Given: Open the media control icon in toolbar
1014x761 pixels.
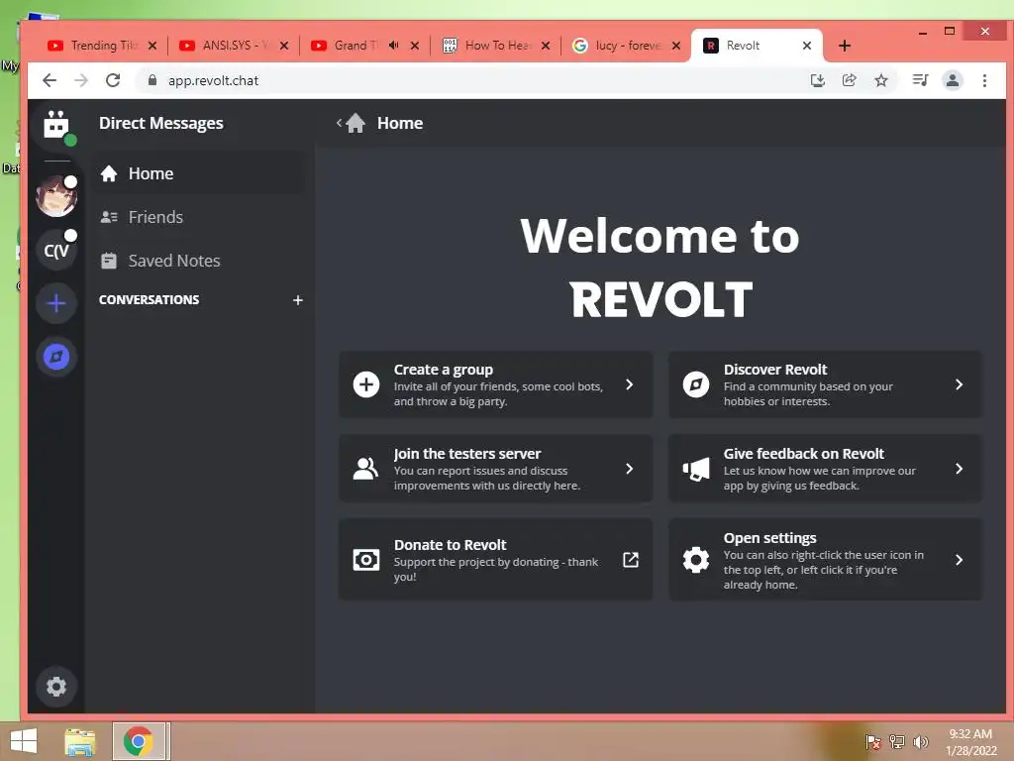Looking at the screenshot, I should (x=920, y=80).
